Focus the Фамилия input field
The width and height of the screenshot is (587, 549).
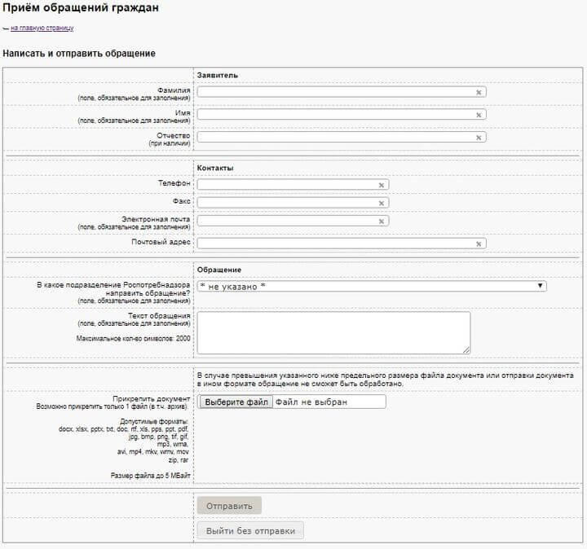click(x=334, y=93)
